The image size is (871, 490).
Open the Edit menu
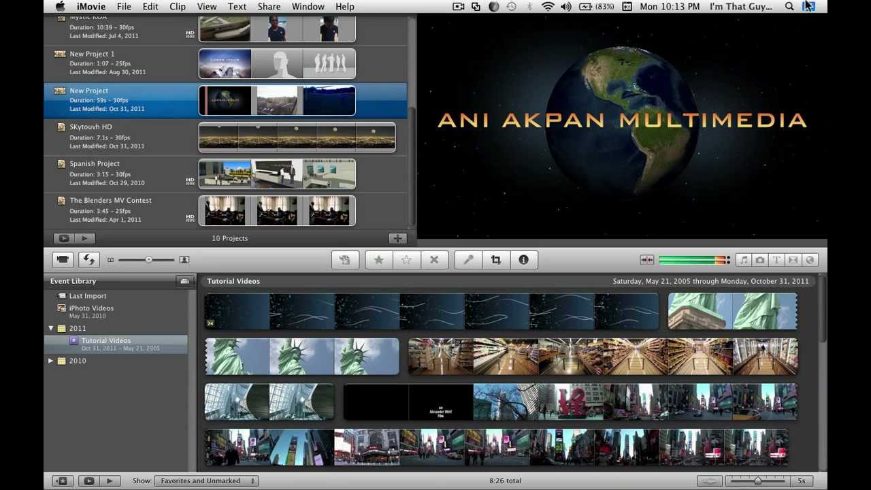pos(150,7)
